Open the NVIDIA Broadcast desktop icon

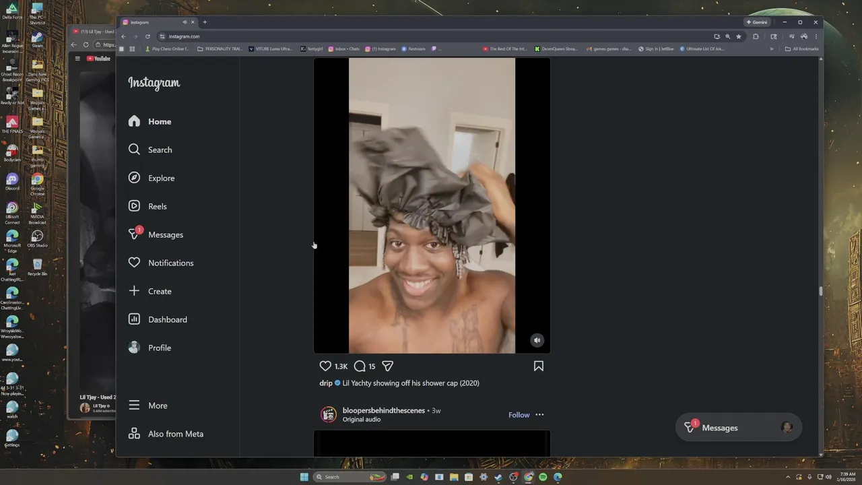click(37, 214)
